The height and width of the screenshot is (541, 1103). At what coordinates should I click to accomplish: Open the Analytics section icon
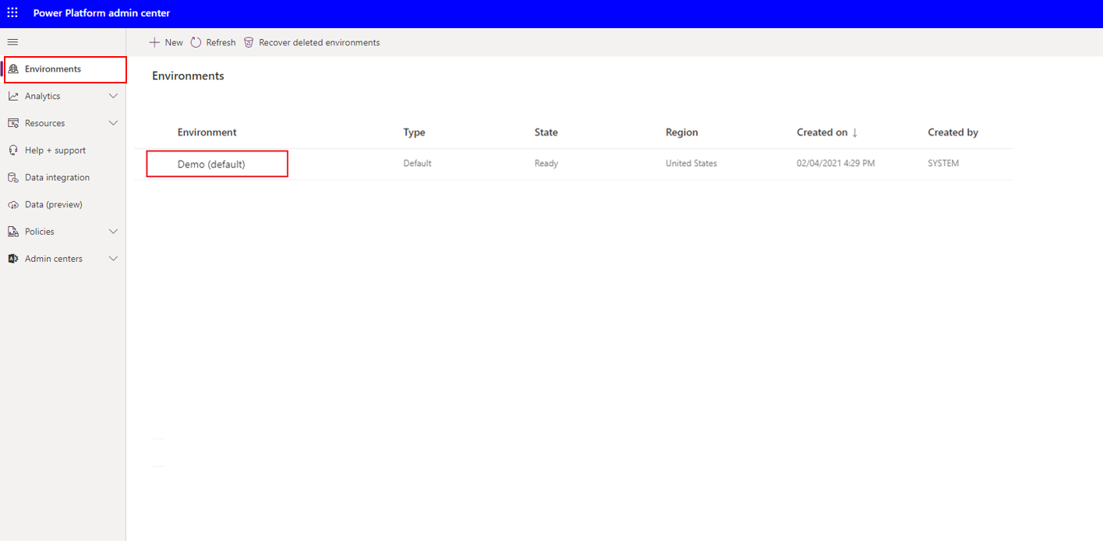pyautogui.click(x=13, y=95)
